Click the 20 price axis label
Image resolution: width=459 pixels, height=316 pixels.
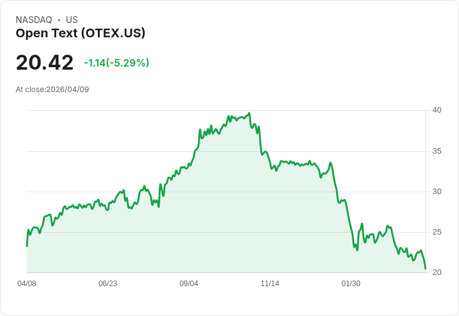click(x=437, y=272)
